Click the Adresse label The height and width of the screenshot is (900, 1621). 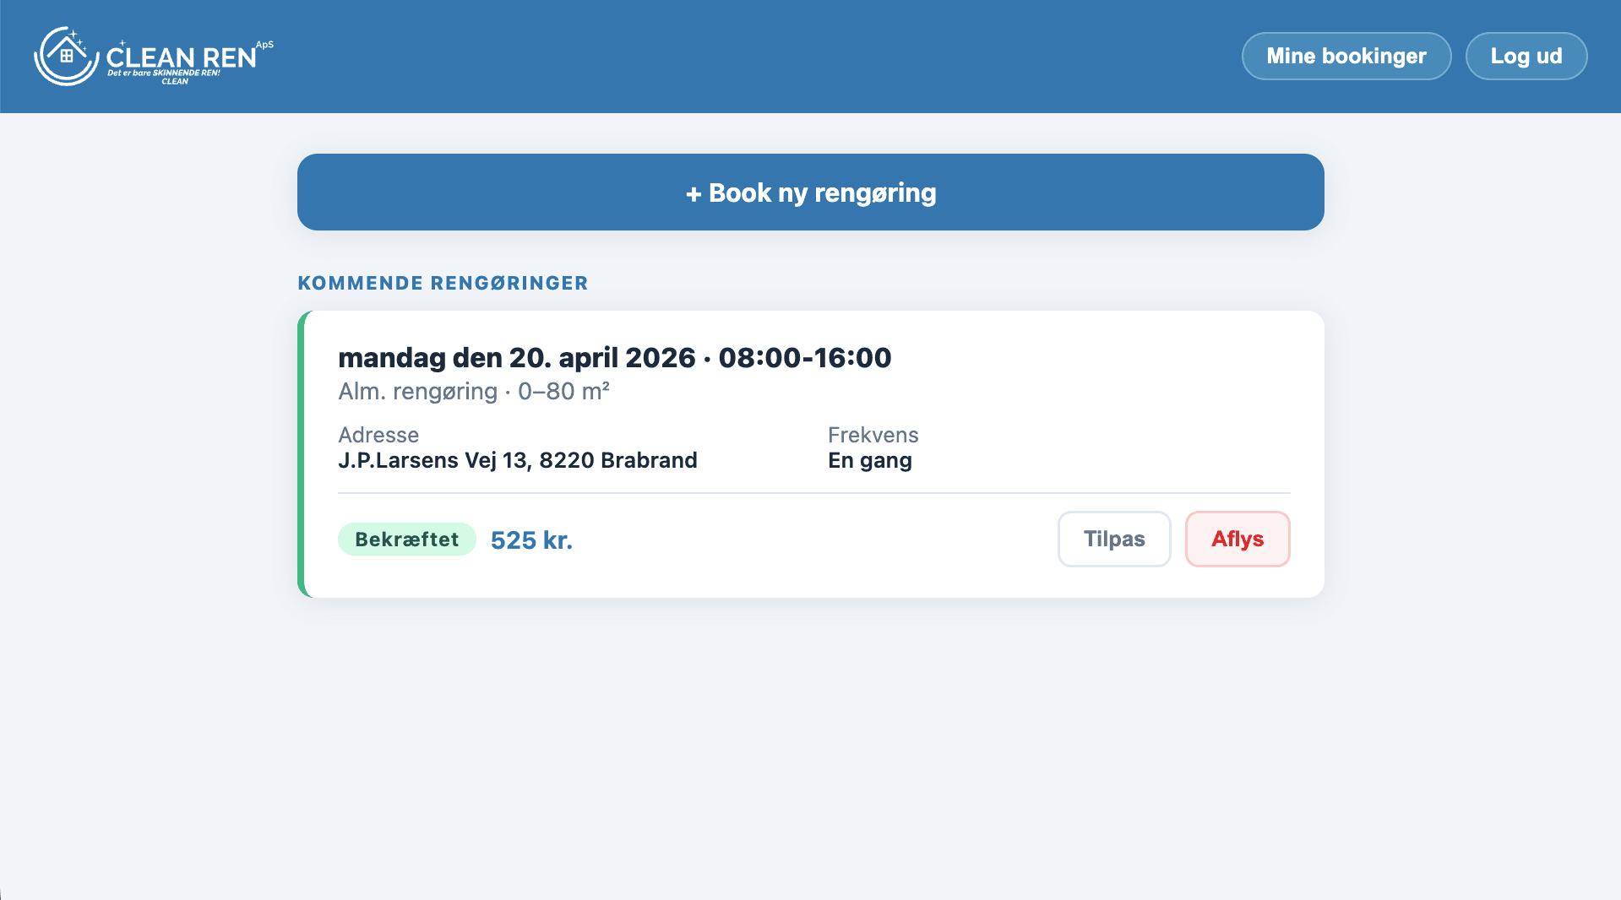(378, 435)
